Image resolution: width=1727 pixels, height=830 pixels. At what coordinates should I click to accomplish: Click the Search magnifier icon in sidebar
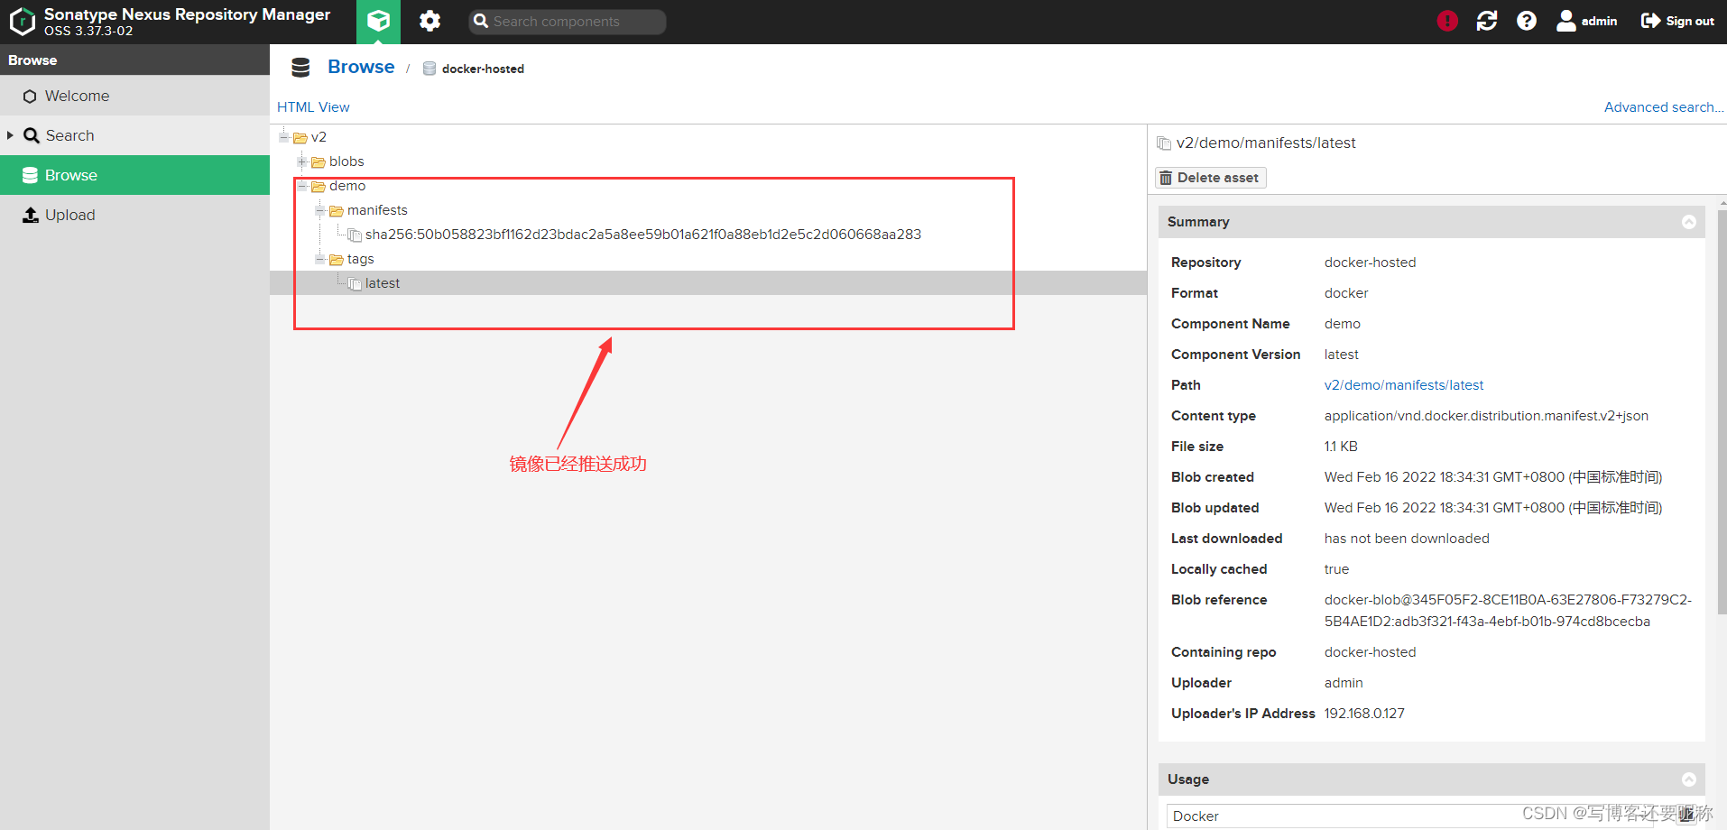(32, 135)
